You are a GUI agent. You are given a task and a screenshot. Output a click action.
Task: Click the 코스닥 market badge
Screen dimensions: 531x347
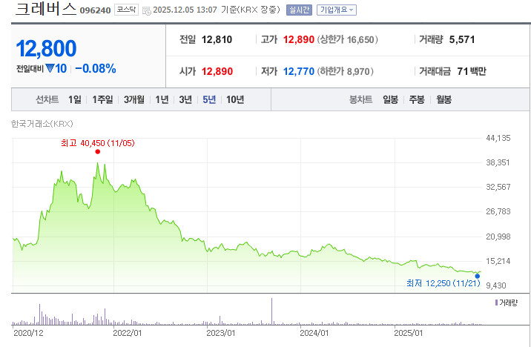(x=126, y=10)
